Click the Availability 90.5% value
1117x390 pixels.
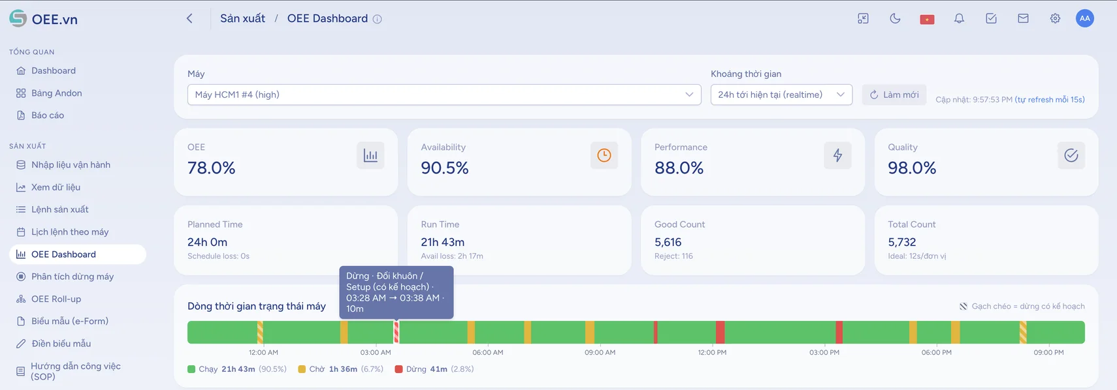click(445, 168)
